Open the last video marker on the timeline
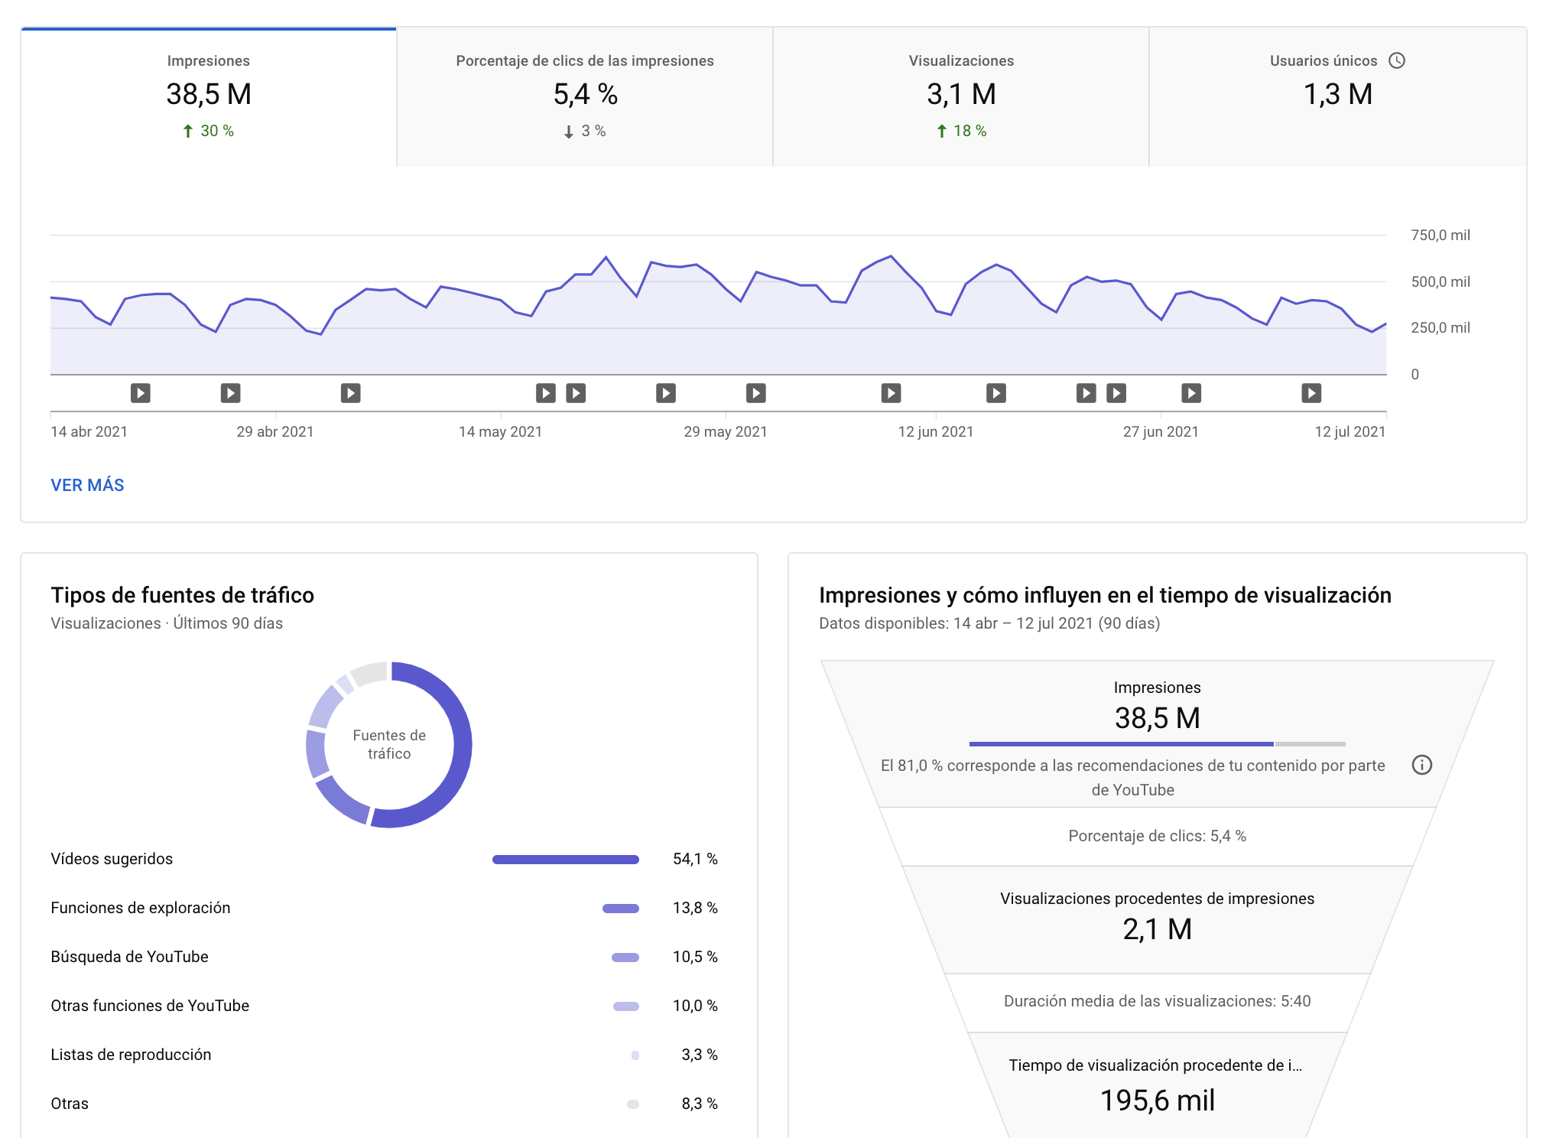Viewport: 1546px width, 1138px height. pyautogui.click(x=1311, y=393)
